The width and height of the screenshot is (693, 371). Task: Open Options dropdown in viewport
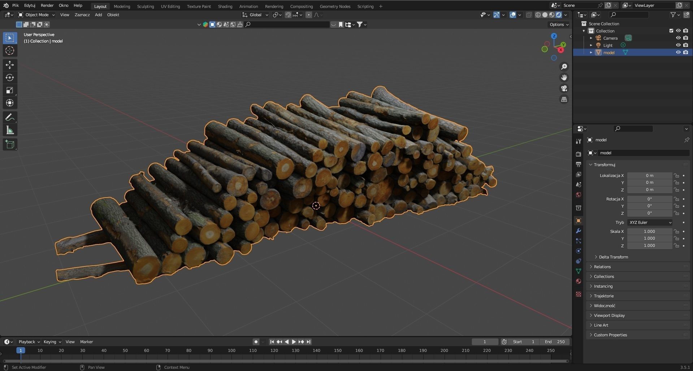click(x=559, y=25)
